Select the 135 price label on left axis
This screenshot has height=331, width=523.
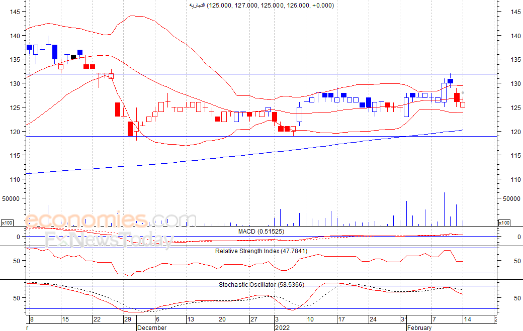point(15,60)
